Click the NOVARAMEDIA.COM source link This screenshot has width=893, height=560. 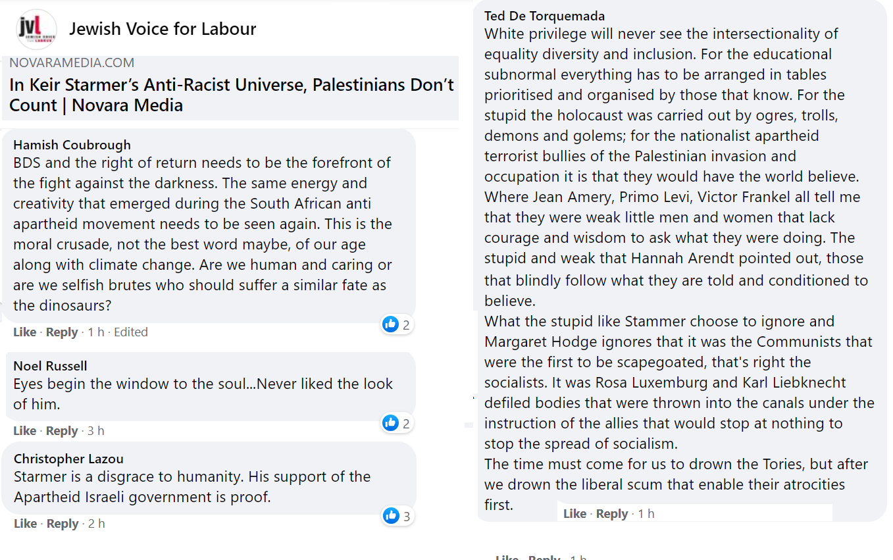click(x=72, y=63)
